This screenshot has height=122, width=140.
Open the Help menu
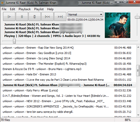click(x=50, y=9)
